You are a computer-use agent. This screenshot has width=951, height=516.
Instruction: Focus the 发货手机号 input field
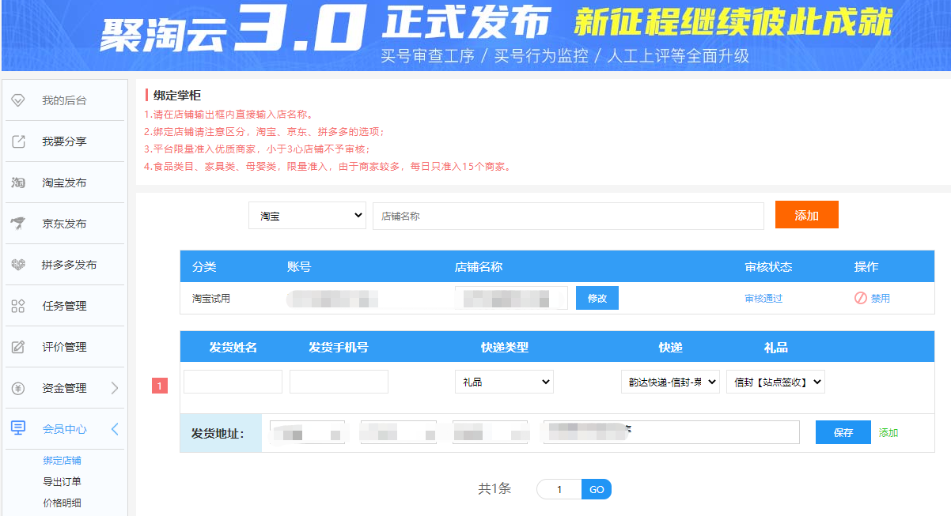click(x=339, y=382)
